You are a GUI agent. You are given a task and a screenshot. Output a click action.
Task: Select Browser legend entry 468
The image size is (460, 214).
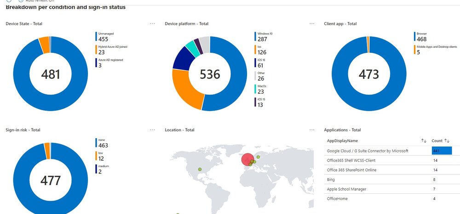[420, 37]
